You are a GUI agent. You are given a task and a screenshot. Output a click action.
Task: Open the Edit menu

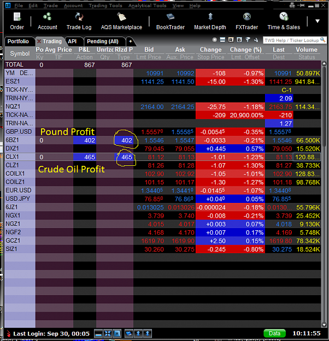[x=33, y=5]
